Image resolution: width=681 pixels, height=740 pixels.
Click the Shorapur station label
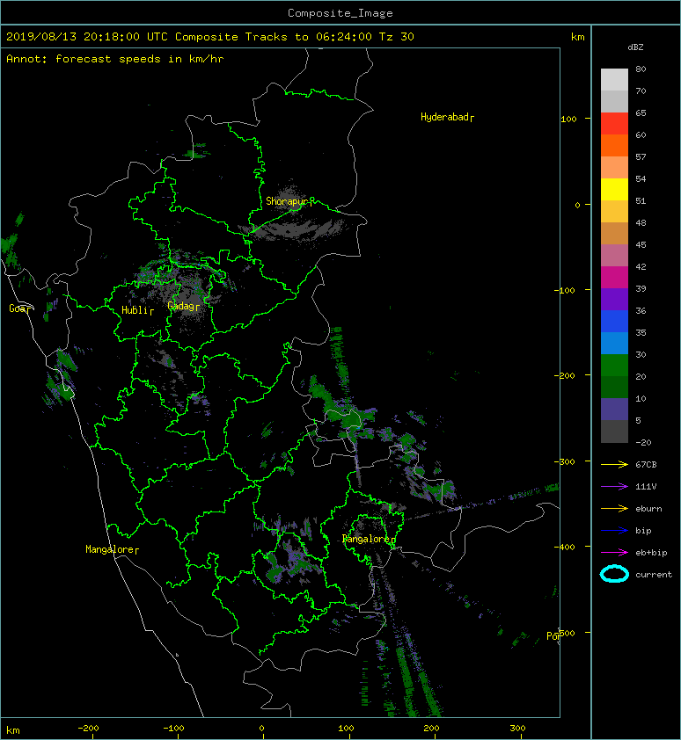pos(287,201)
